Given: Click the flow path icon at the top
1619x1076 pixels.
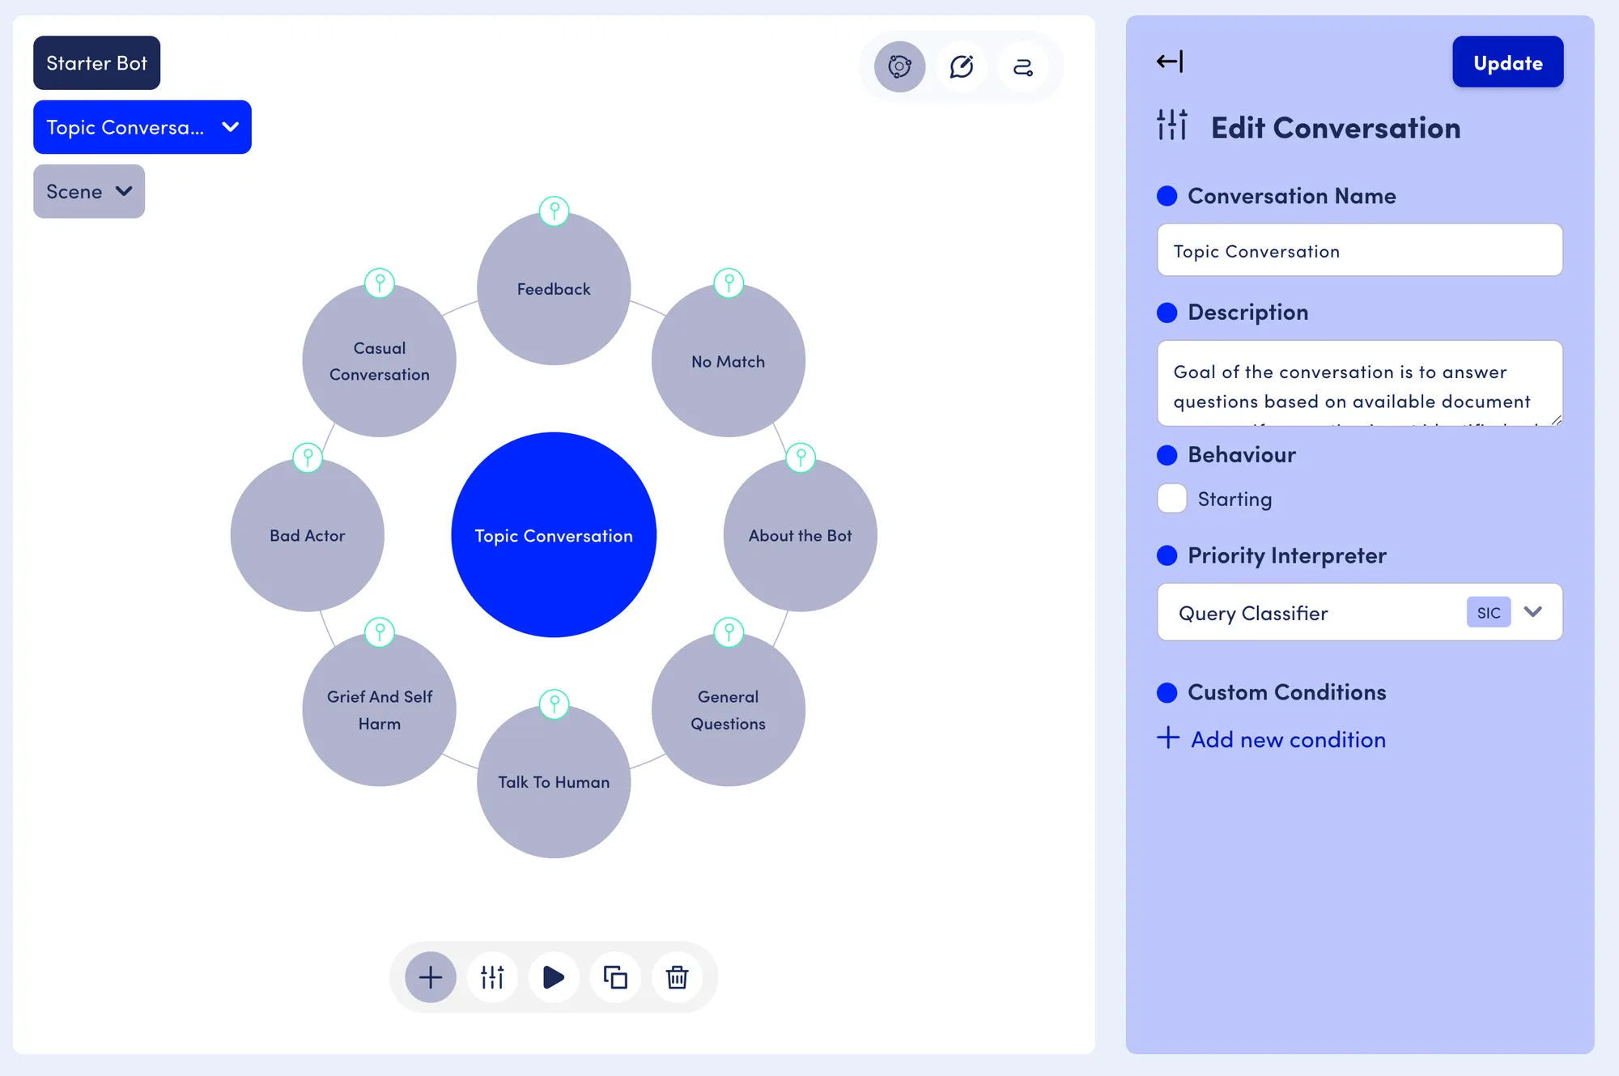Looking at the screenshot, I should [1023, 66].
